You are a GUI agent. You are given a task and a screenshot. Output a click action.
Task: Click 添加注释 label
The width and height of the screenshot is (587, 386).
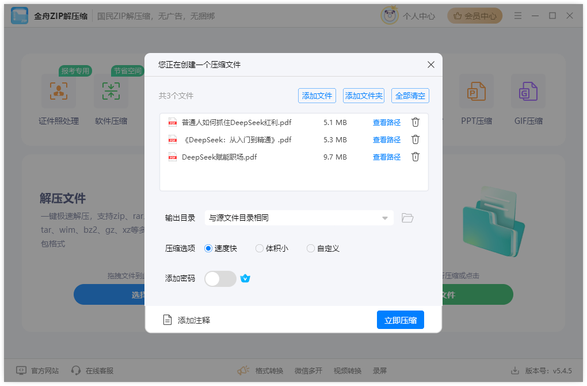(194, 320)
